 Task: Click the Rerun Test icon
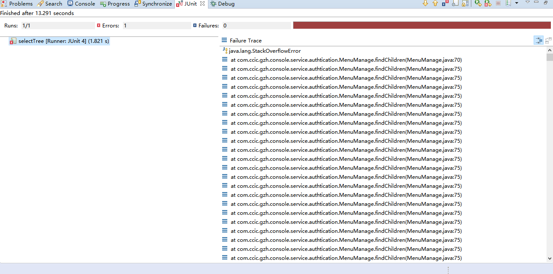point(478,3)
